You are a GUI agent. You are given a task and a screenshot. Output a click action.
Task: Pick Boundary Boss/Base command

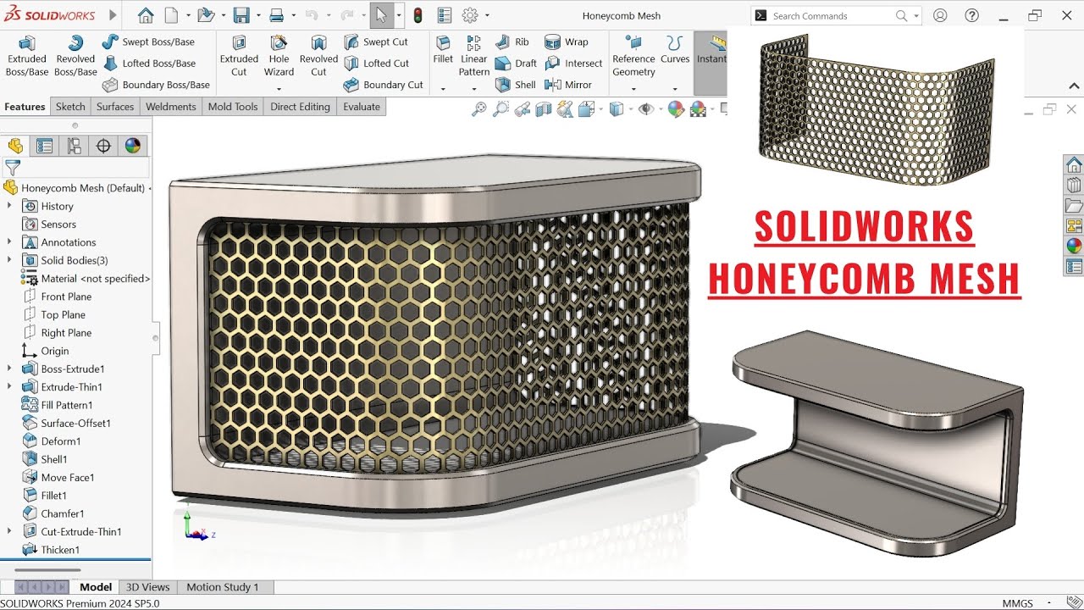pyautogui.click(x=156, y=85)
